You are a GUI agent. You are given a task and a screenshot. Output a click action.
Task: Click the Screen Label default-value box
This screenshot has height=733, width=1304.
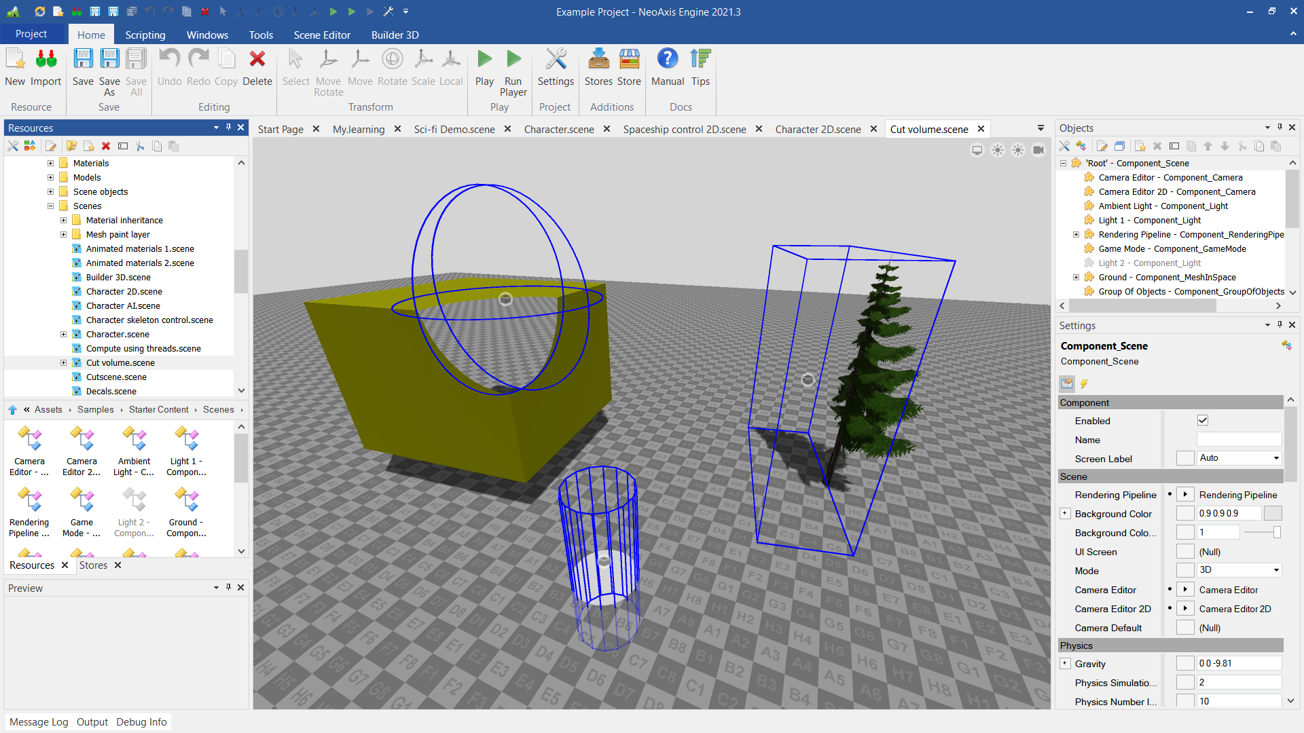click(1184, 458)
